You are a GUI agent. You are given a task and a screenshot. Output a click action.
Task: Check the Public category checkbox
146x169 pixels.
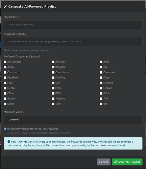[x=101, y=93]
